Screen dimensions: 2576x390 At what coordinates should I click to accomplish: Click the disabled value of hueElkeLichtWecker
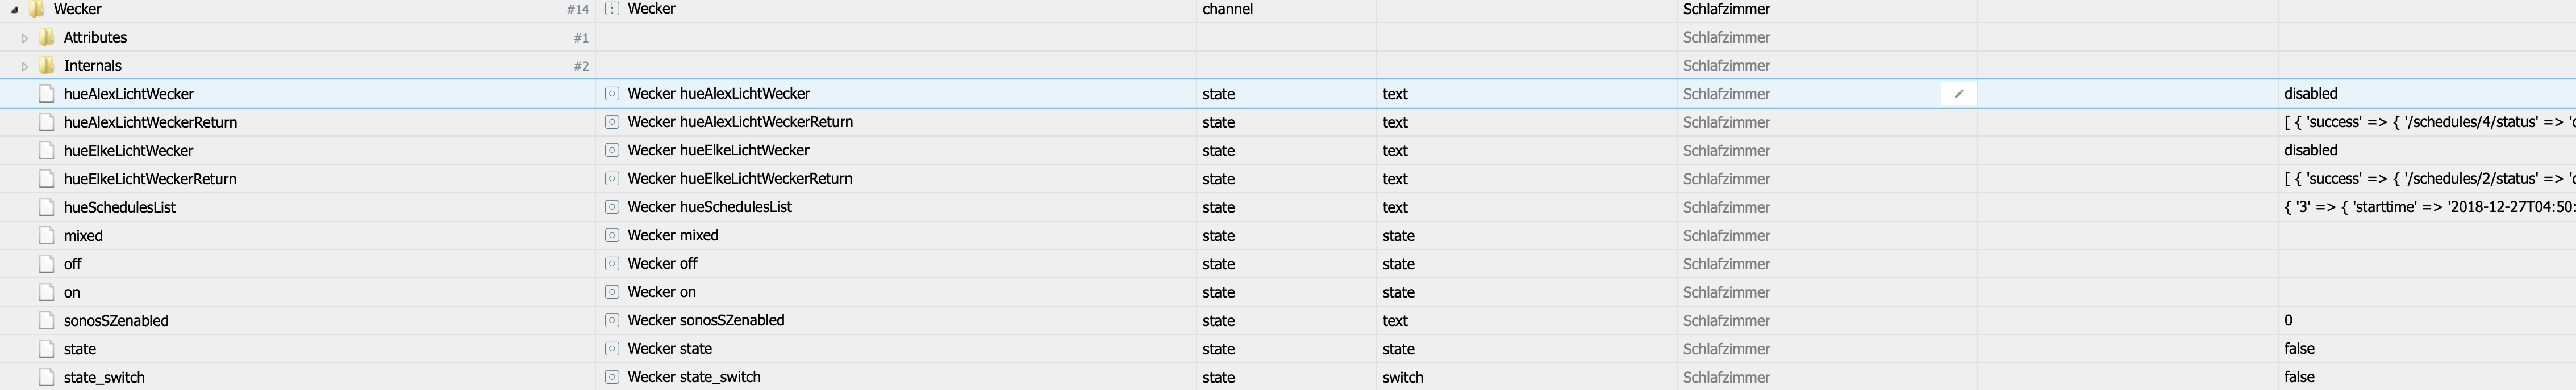[x=2310, y=151]
